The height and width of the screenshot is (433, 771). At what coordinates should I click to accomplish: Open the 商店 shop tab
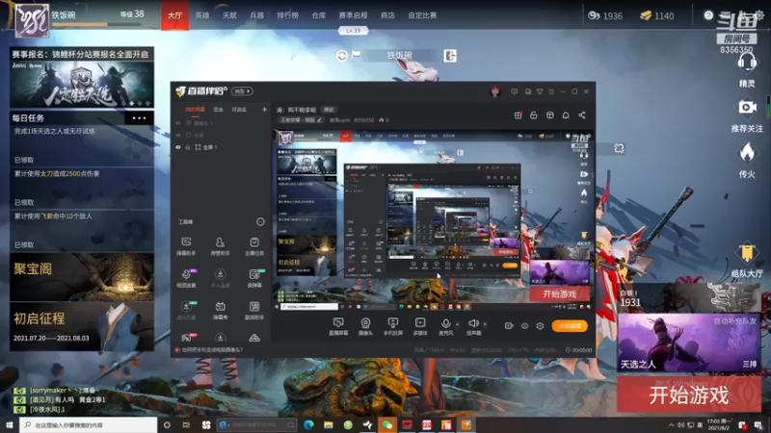[x=387, y=15]
